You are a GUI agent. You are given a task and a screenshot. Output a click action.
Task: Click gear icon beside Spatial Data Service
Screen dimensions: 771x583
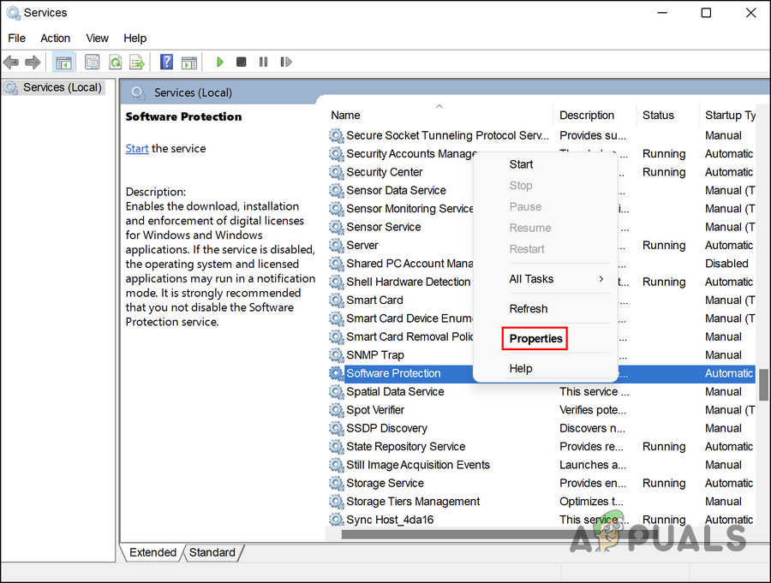pos(337,392)
